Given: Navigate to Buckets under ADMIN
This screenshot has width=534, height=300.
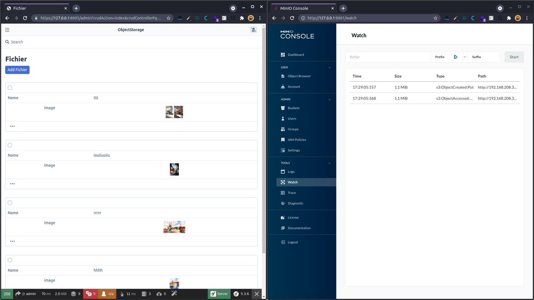Looking at the screenshot, I should tap(294, 108).
